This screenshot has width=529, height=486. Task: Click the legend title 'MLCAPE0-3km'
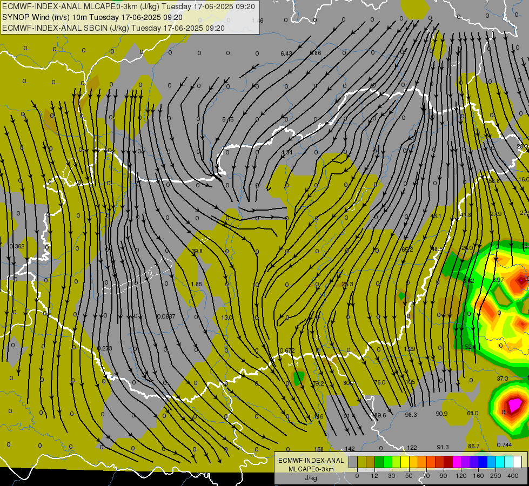[x=311, y=469]
